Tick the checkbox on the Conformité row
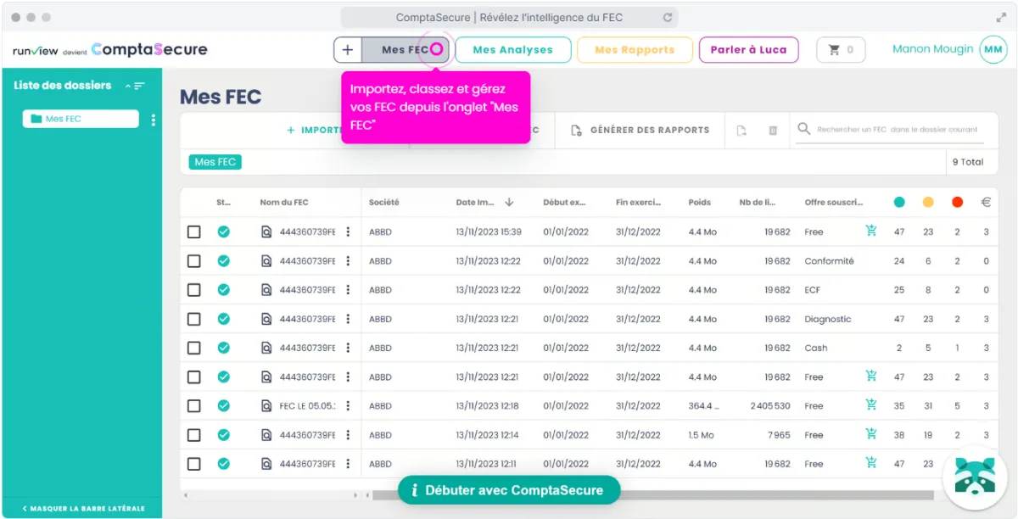 pos(194,260)
